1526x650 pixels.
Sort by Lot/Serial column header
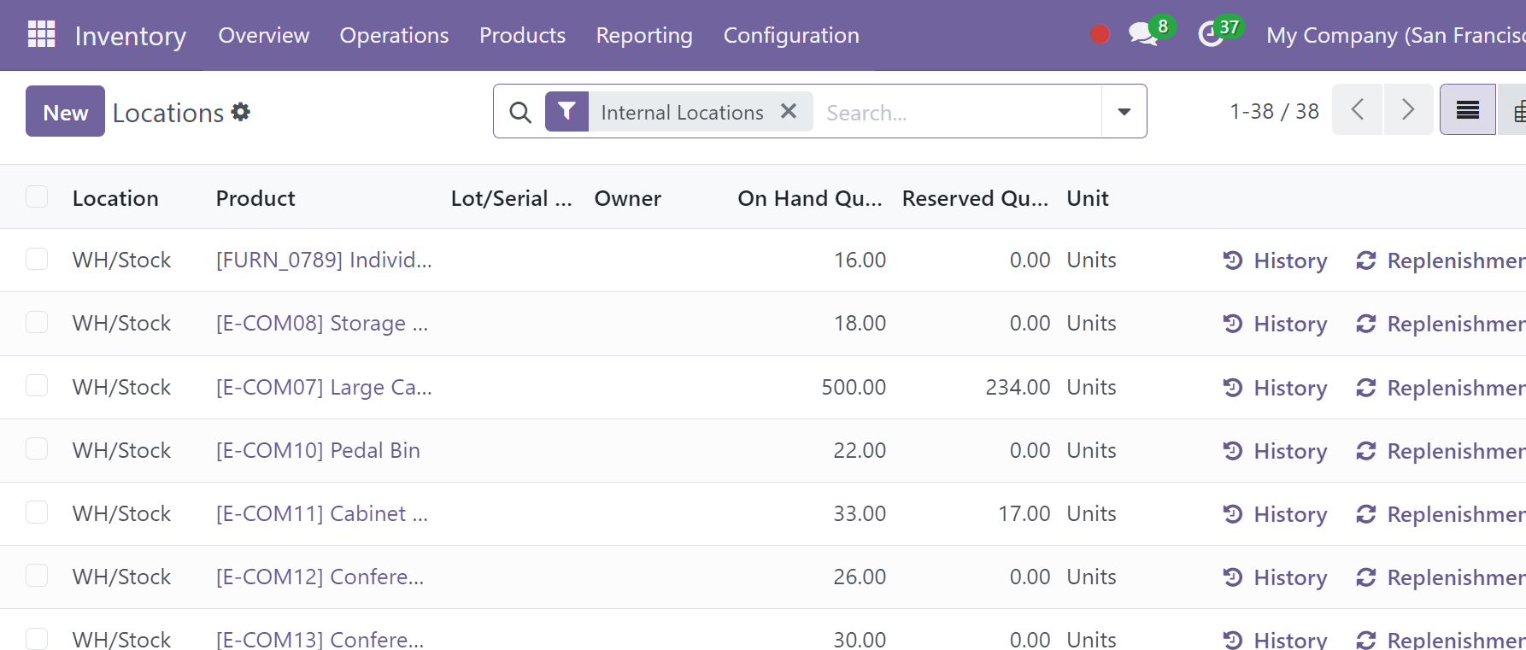tap(512, 198)
